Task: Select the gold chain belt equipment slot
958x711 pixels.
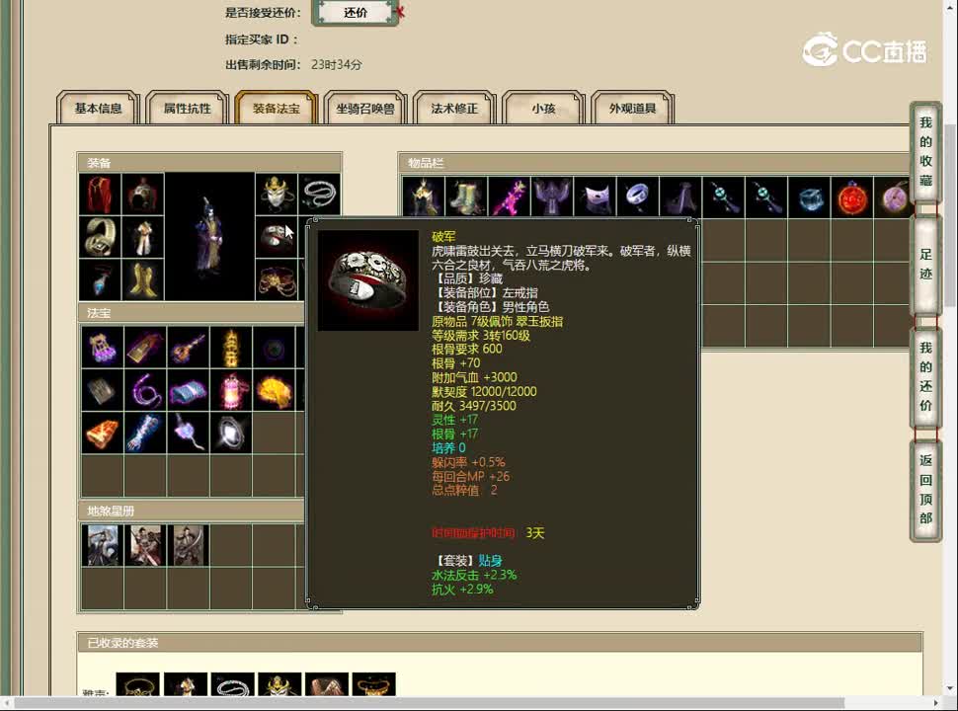Action: pos(277,279)
